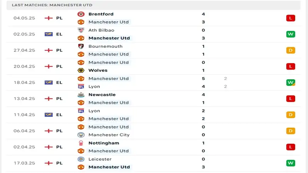Open the Newcastle team link

(102, 95)
